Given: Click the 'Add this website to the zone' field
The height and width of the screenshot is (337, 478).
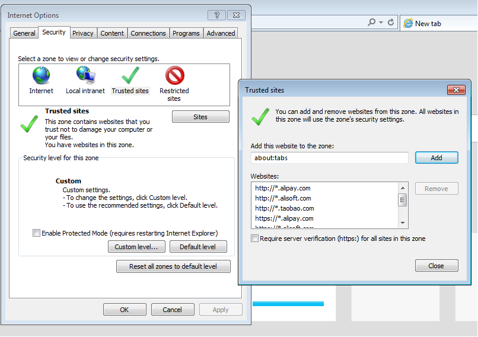Looking at the screenshot, I should coord(330,158).
